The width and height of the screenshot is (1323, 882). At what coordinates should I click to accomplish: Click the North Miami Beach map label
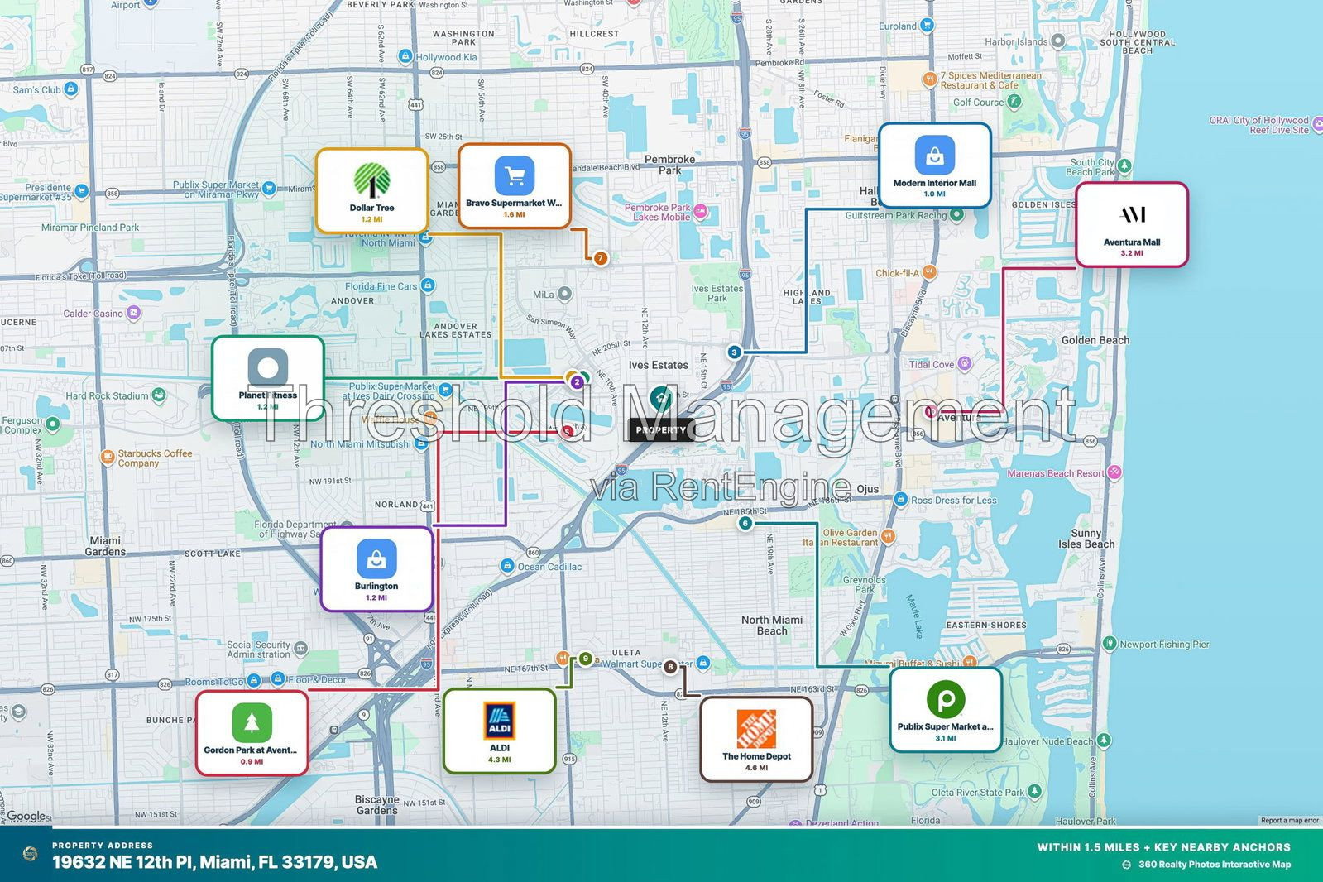[771, 625]
